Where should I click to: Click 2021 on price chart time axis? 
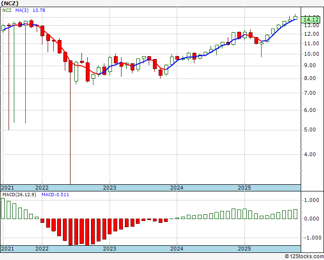(8, 188)
